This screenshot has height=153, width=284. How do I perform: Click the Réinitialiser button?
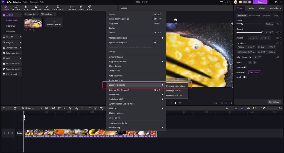(x=274, y=102)
